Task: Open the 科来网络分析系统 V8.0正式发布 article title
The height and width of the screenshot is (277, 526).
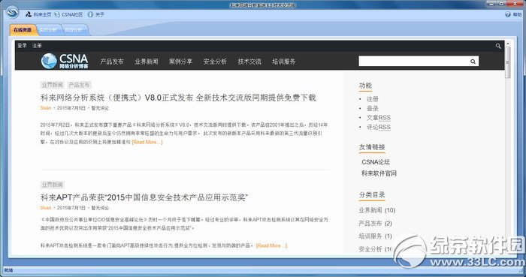Action: [178, 98]
